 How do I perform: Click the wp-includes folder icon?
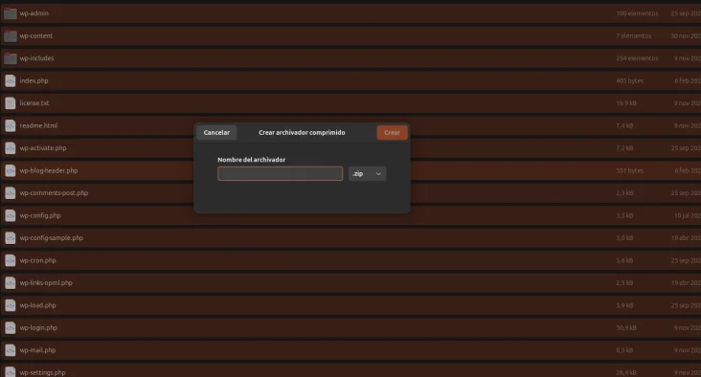coord(11,58)
